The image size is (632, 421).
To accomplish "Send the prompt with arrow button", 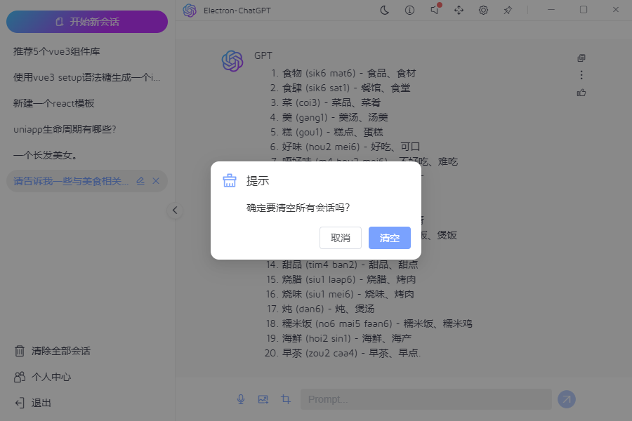I will pyautogui.click(x=566, y=399).
